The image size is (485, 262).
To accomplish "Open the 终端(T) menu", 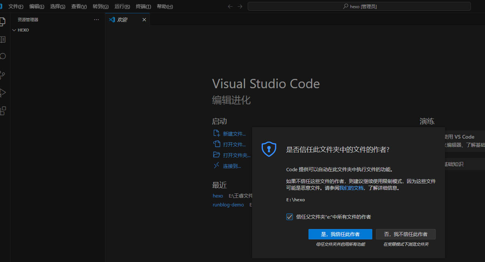I will click(x=143, y=6).
